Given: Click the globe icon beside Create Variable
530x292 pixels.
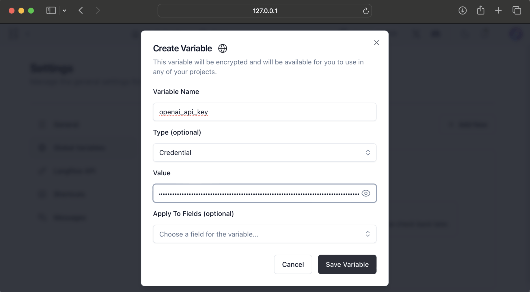Looking at the screenshot, I should (222, 48).
